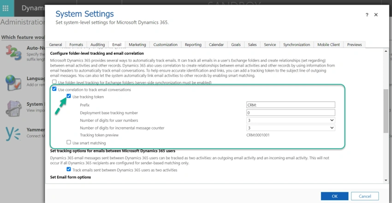Open the Synchronization tab
Screen dimensions: 392x203
297,45
